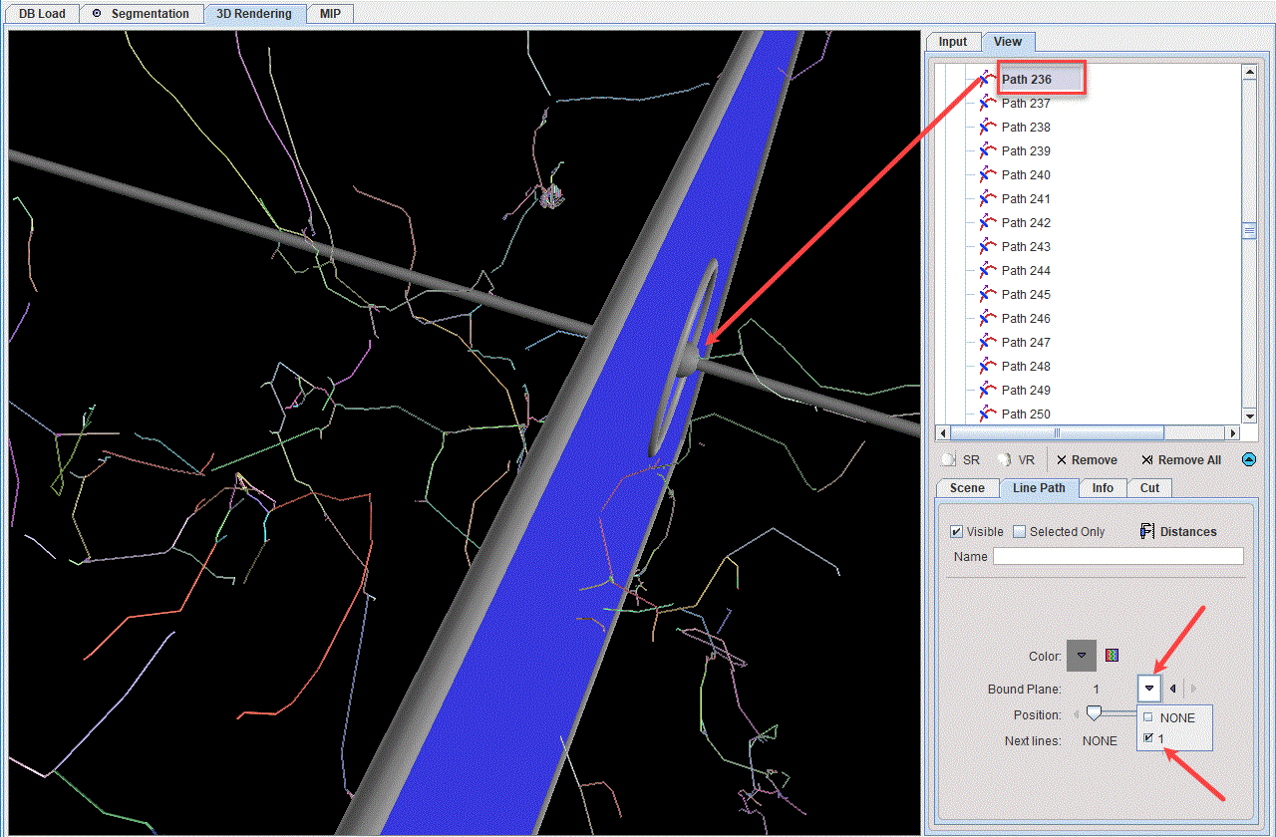Click the Path 238 line icon

click(x=988, y=127)
